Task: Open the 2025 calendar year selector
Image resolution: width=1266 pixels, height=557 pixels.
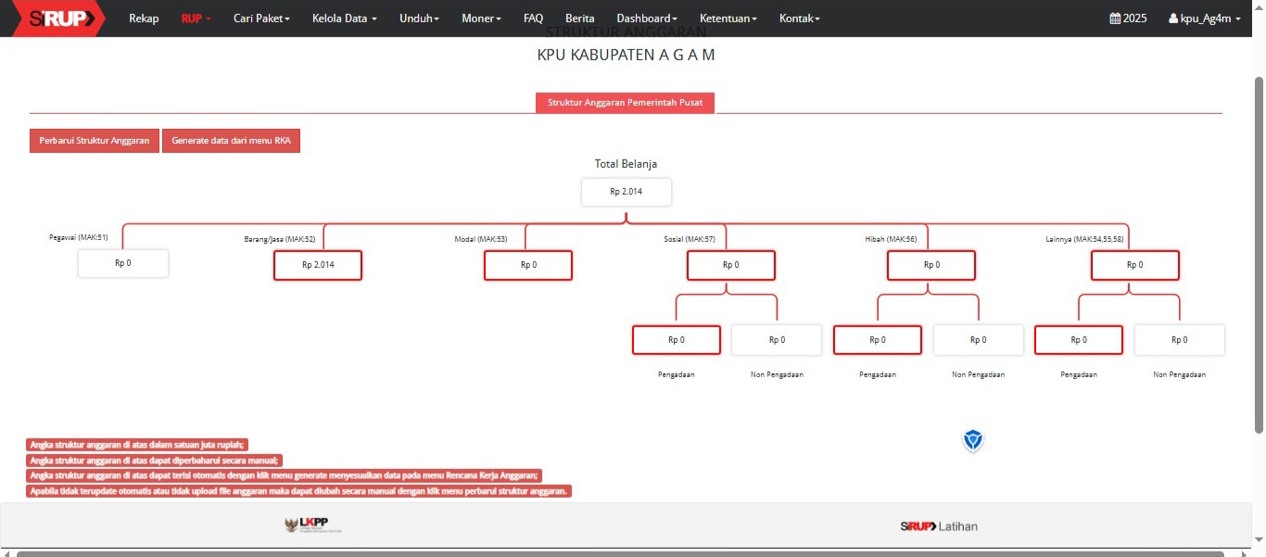Action: [x=1128, y=19]
